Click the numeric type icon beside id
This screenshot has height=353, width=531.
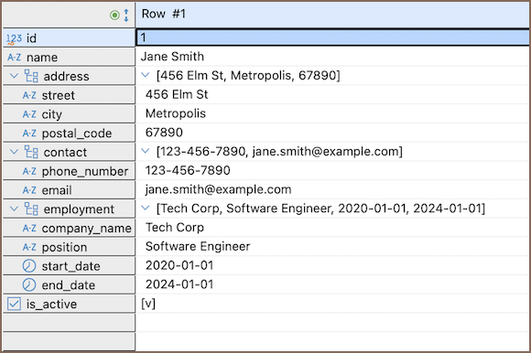(x=15, y=39)
